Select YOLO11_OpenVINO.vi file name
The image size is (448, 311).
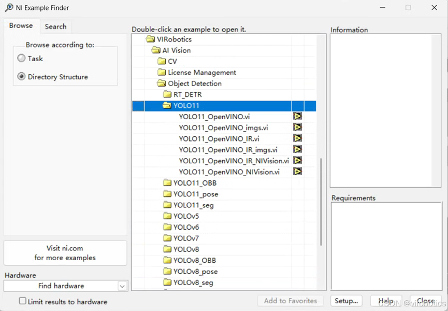214,117
